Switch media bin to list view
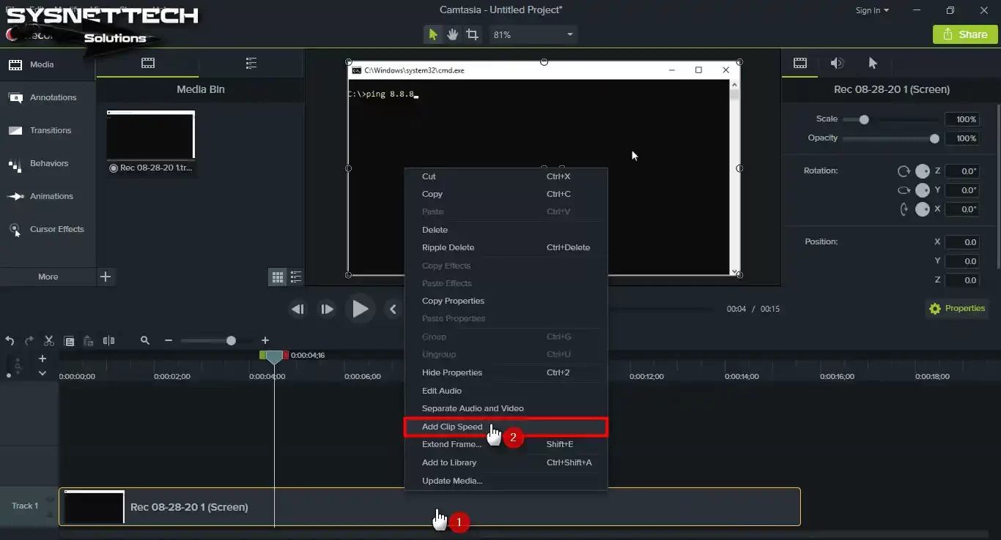Screen dimensions: 1001x540 pos(296,277)
